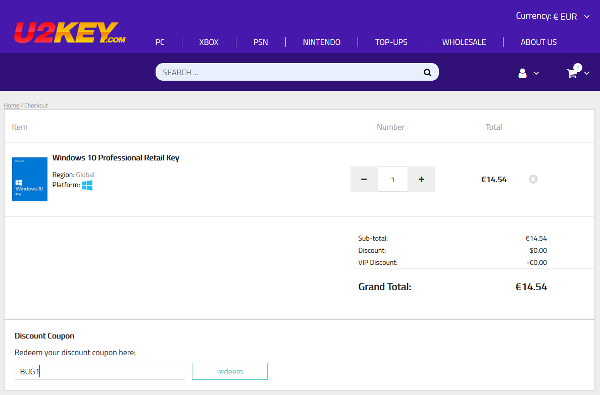Image resolution: width=600 pixels, height=395 pixels.
Task: Open the WHOLESALE menu
Action: (464, 42)
